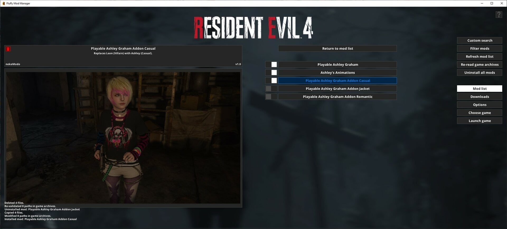Click the v1.0 version label
The width and height of the screenshot is (507, 229).
click(x=238, y=64)
